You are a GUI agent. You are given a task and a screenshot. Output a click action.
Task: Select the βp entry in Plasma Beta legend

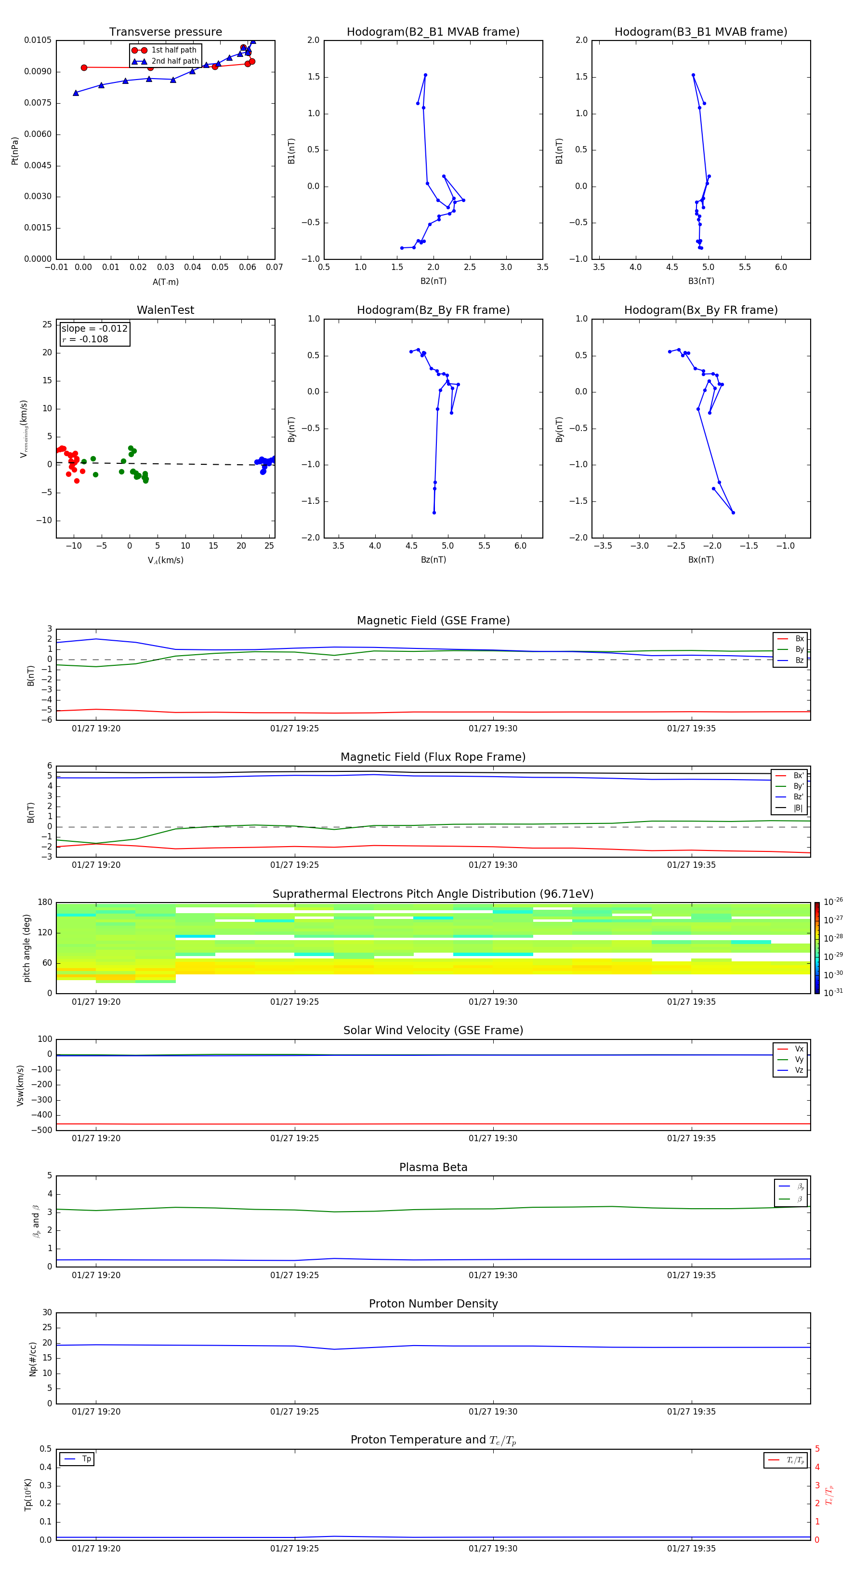[792, 1186]
